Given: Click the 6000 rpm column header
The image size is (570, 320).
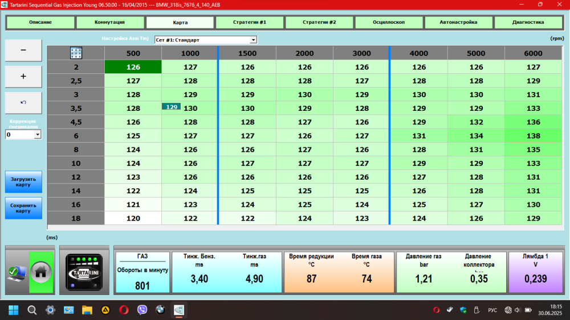Looking at the screenshot, I should (x=534, y=53).
